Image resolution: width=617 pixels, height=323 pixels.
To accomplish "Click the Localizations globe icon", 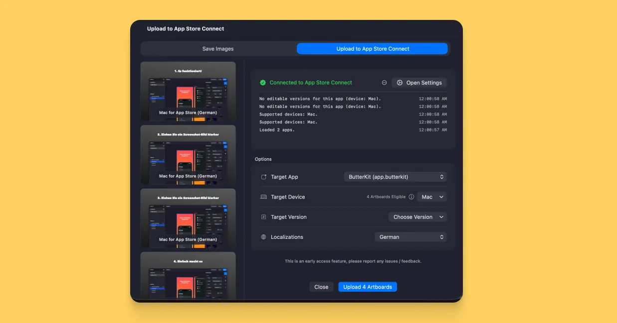I will [x=263, y=237].
